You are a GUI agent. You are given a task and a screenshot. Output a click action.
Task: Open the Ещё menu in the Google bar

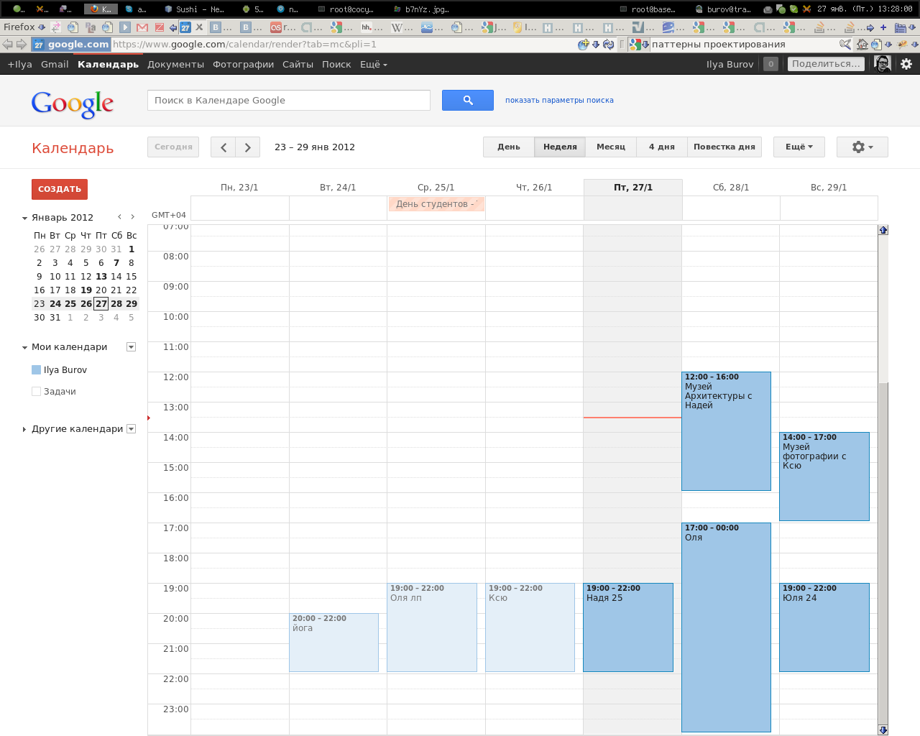(373, 64)
